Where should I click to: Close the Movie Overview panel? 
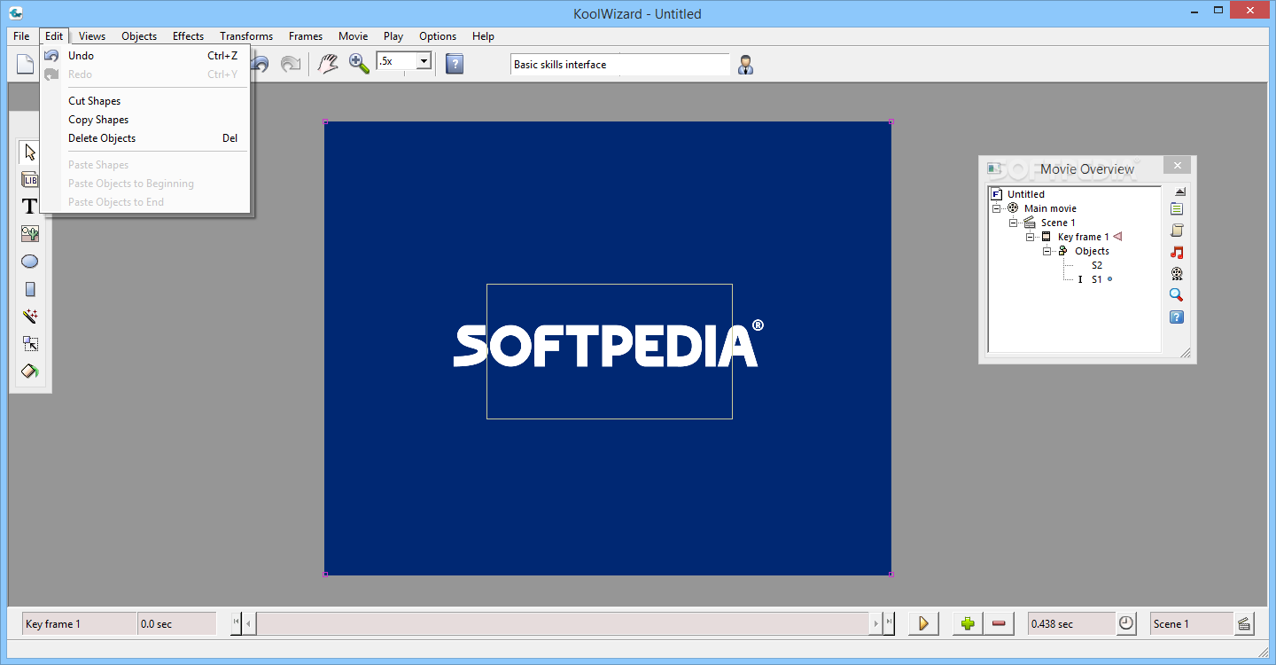(x=1177, y=166)
